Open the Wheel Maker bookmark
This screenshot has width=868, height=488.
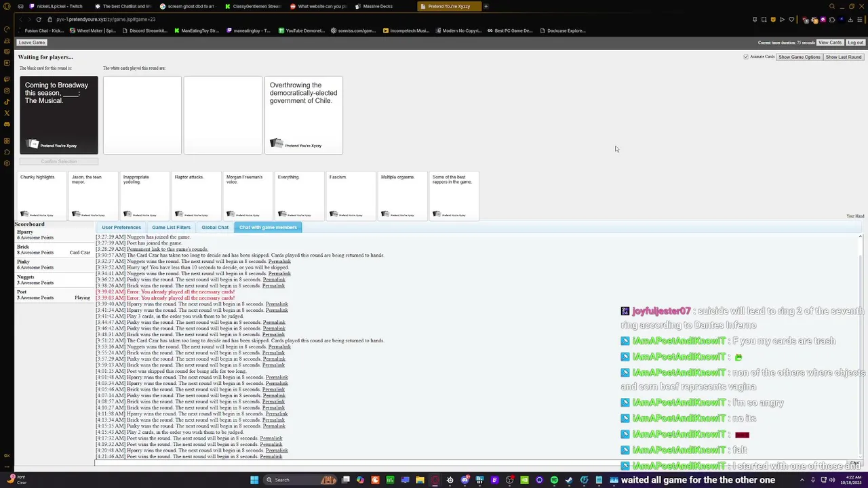[x=94, y=30]
